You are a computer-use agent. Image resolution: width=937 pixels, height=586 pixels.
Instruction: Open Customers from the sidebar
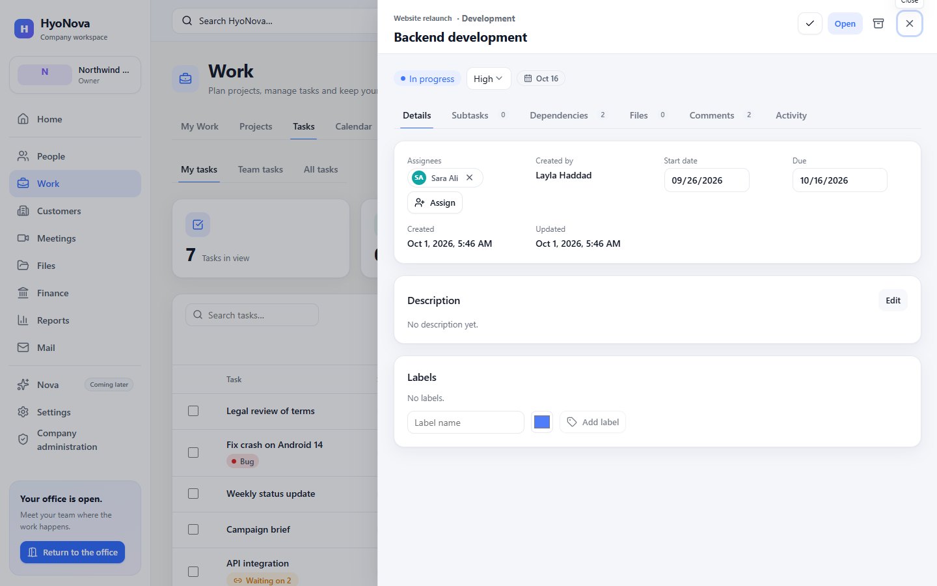[x=75, y=211]
